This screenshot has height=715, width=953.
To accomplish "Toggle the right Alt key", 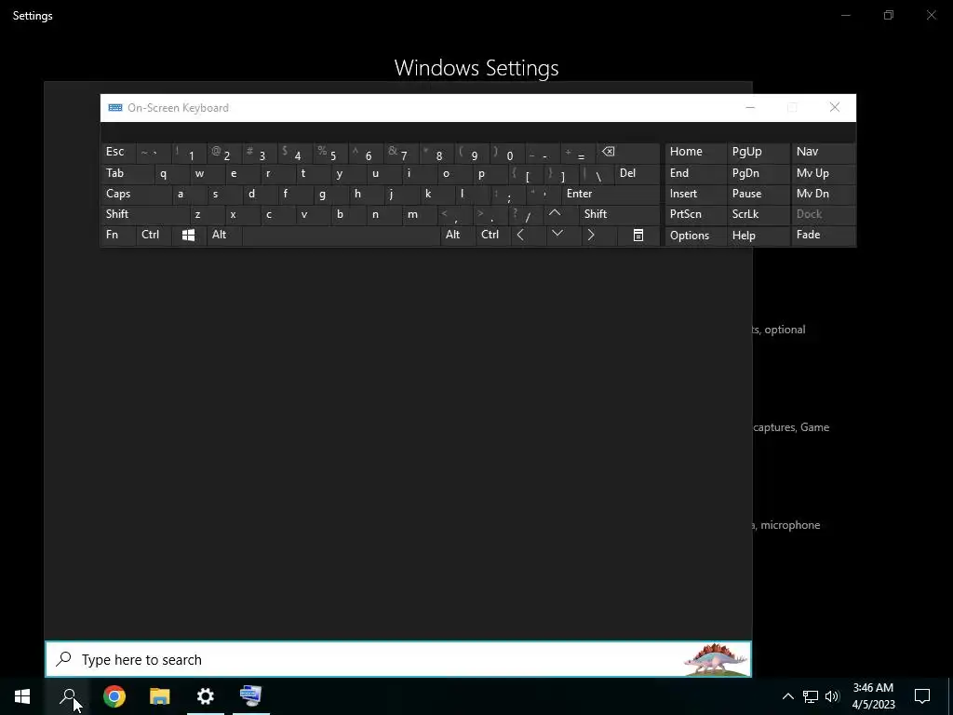I will coord(458,236).
